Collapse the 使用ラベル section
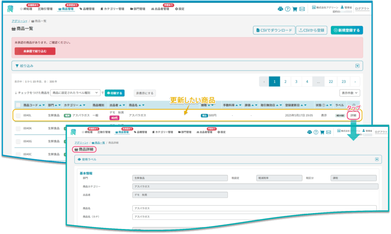The height and width of the screenshot is (234, 391). tap(376, 159)
